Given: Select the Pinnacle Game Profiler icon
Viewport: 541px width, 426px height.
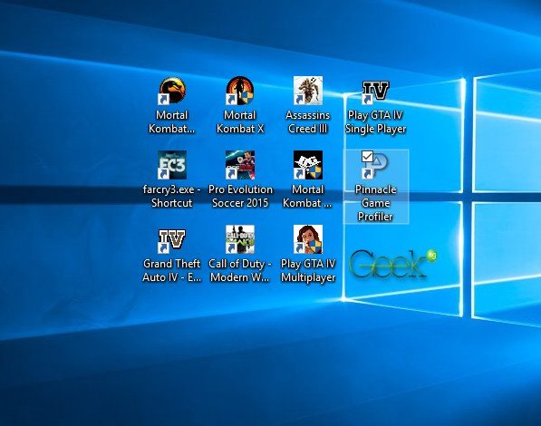Looking at the screenshot, I should click(375, 165).
